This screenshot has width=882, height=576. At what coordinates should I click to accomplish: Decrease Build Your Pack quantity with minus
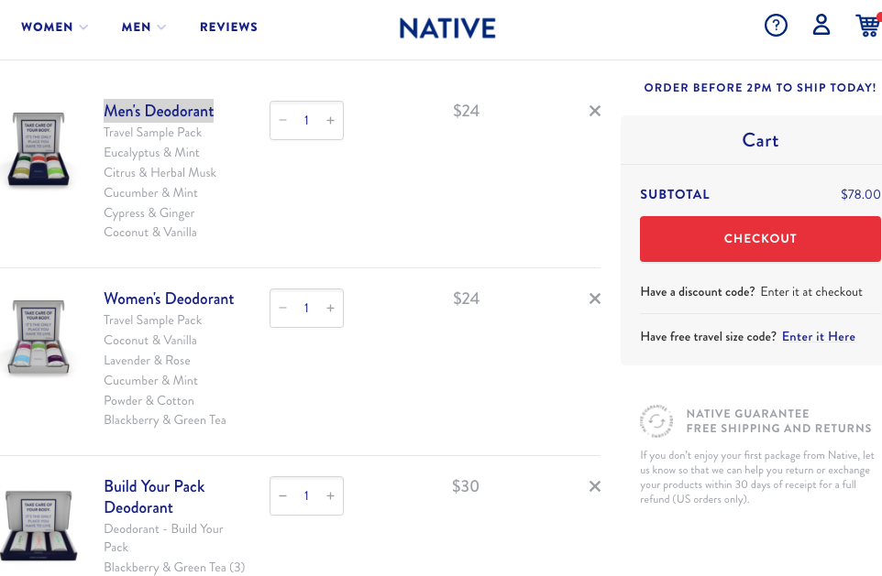coord(282,496)
